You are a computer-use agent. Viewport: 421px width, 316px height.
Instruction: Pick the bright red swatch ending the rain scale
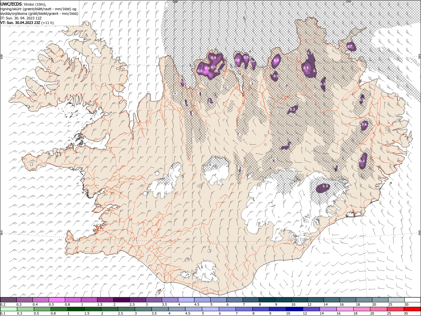pos(412,309)
